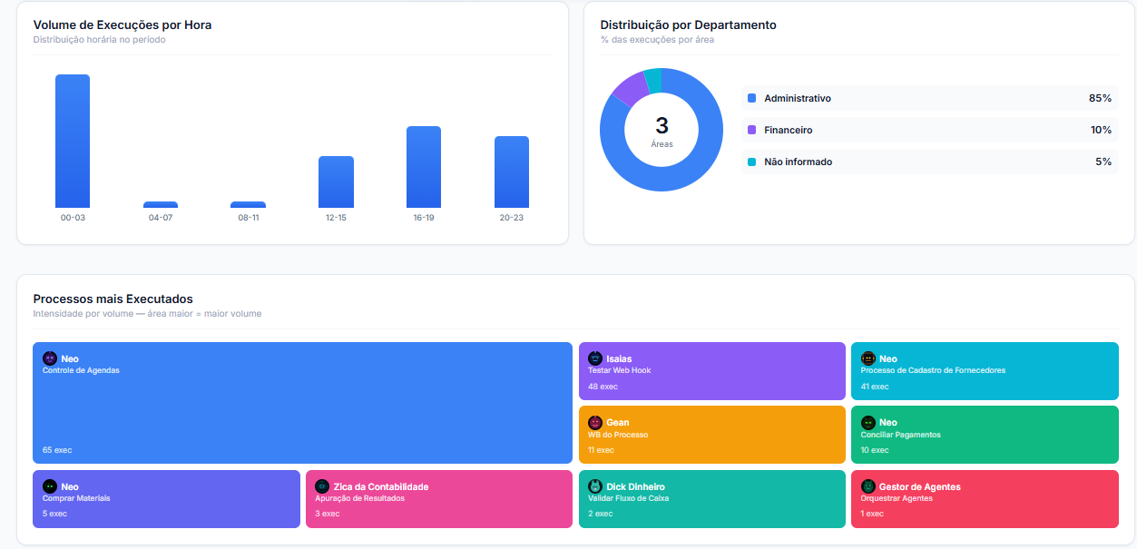Click Neo avatar in Comprar Materiais tile

(x=50, y=486)
